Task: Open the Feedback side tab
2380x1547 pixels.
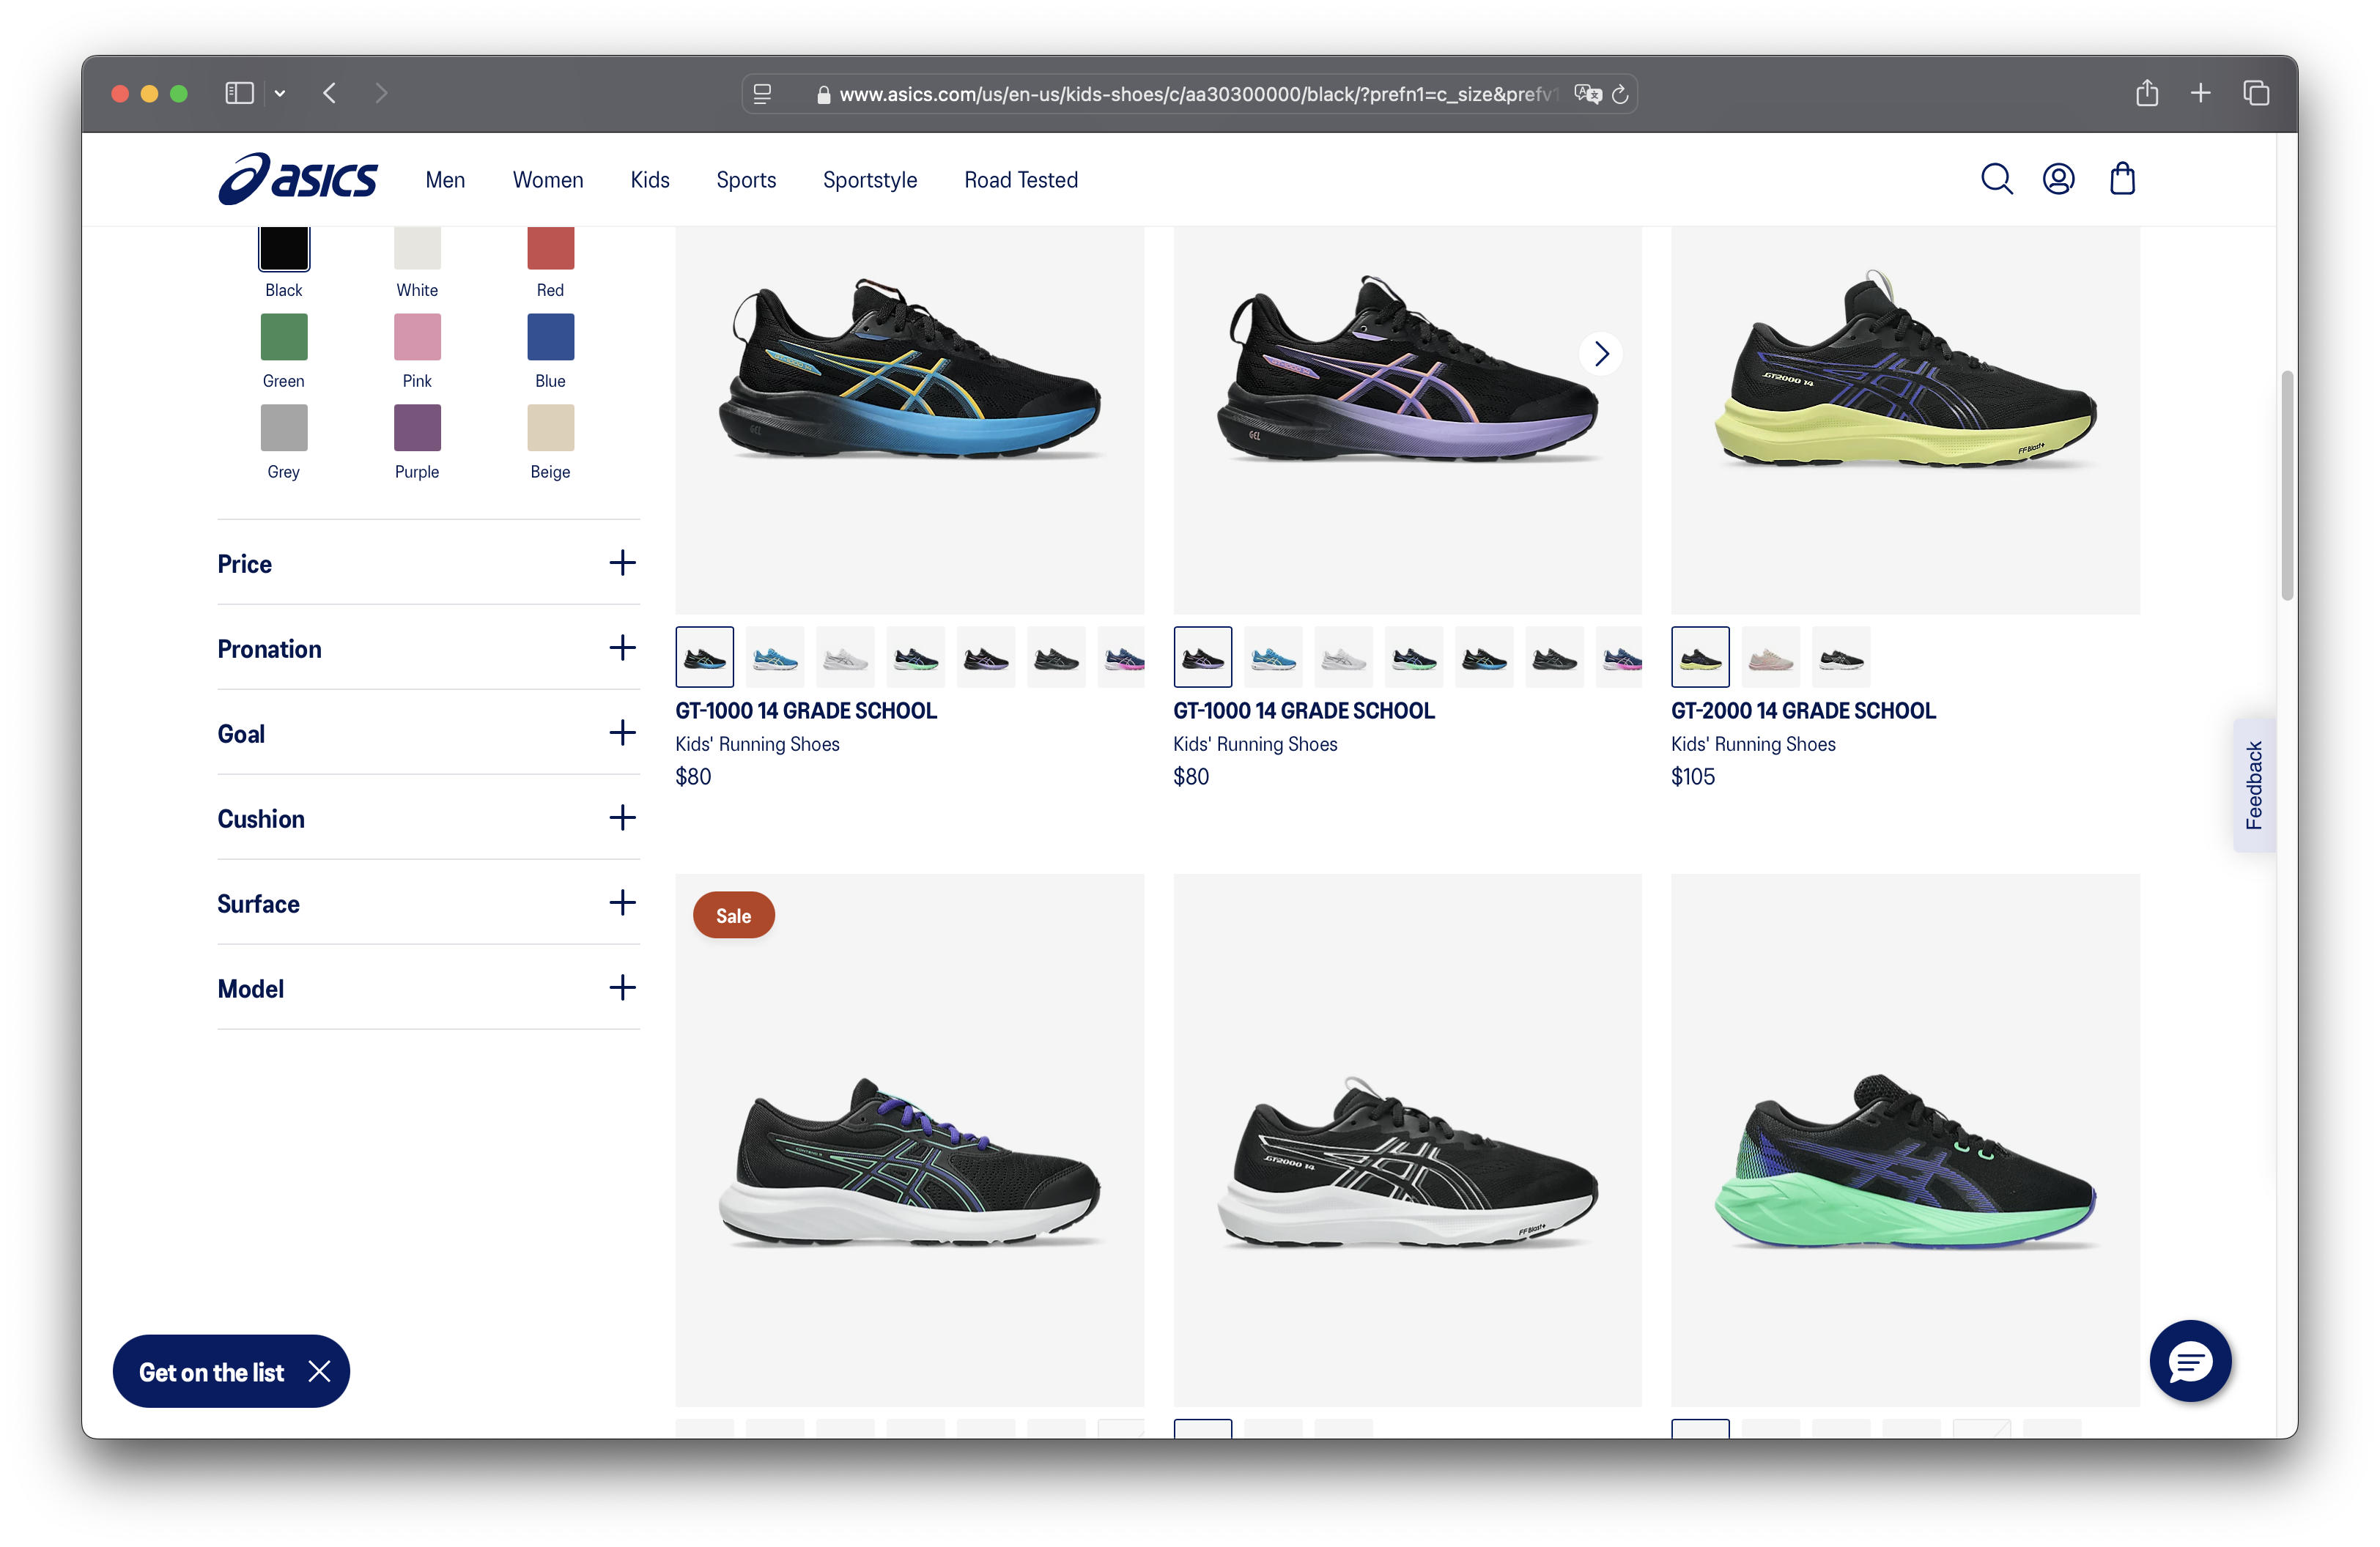Action: [x=2254, y=784]
